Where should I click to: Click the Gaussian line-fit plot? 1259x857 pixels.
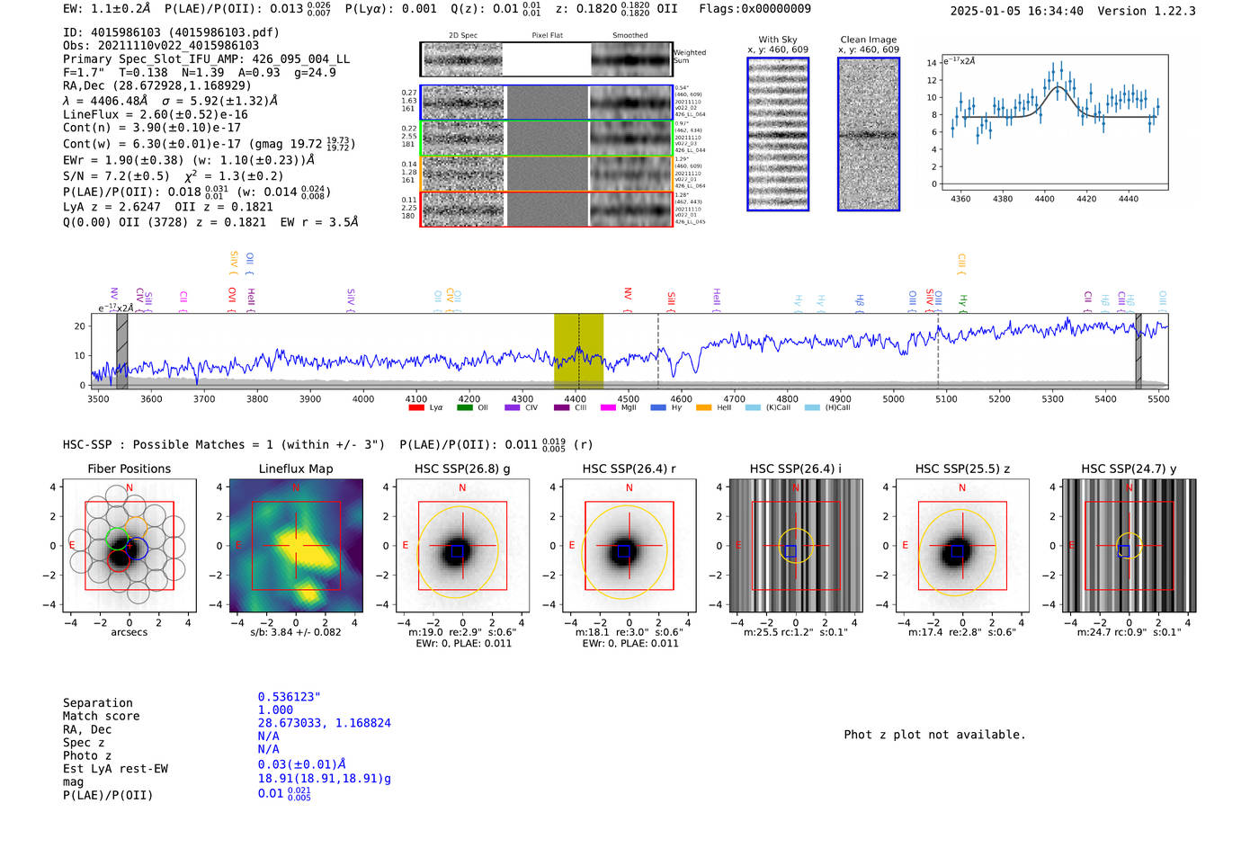pyautogui.click(x=1054, y=122)
